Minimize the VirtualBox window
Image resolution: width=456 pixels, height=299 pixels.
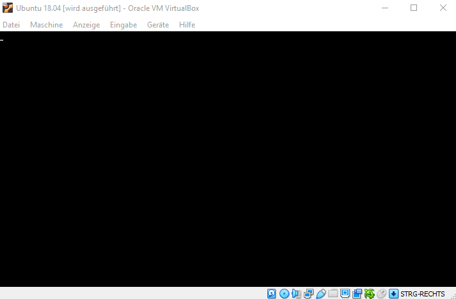tap(385, 8)
